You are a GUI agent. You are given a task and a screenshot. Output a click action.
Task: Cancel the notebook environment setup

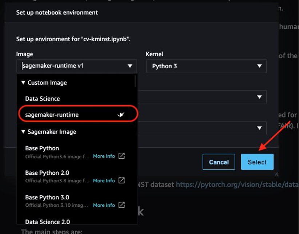pos(219,162)
